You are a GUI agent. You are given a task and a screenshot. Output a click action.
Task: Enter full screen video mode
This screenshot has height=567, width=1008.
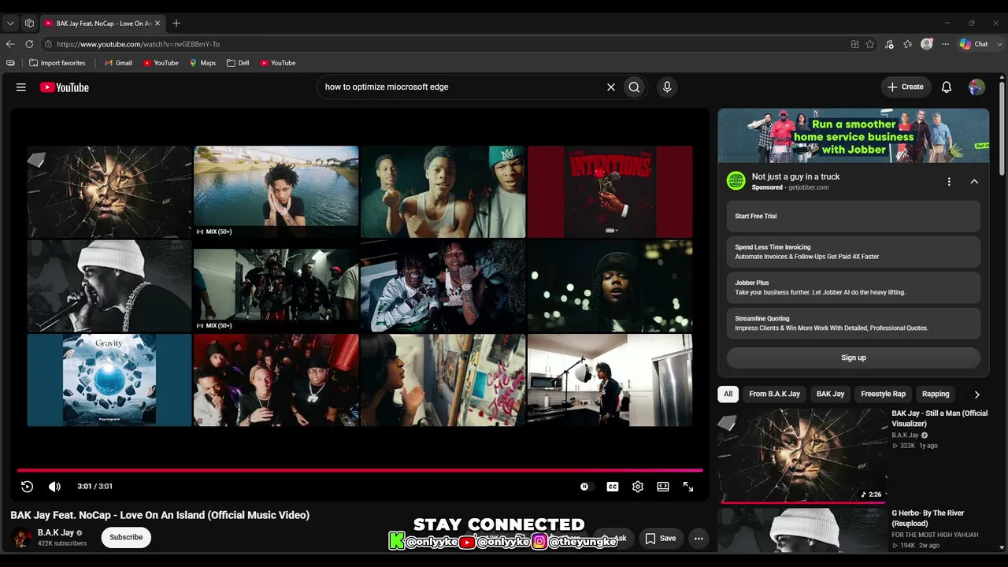[688, 487]
